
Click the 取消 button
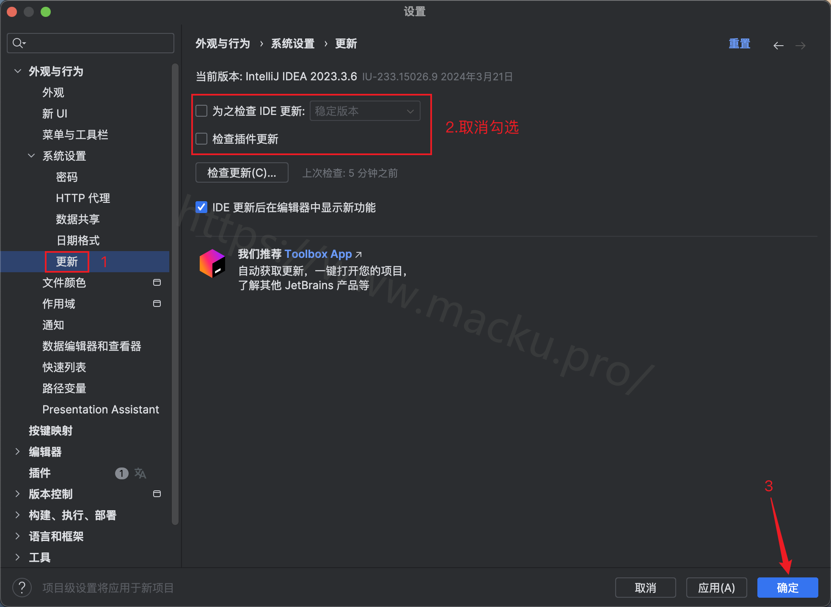coord(646,588)
